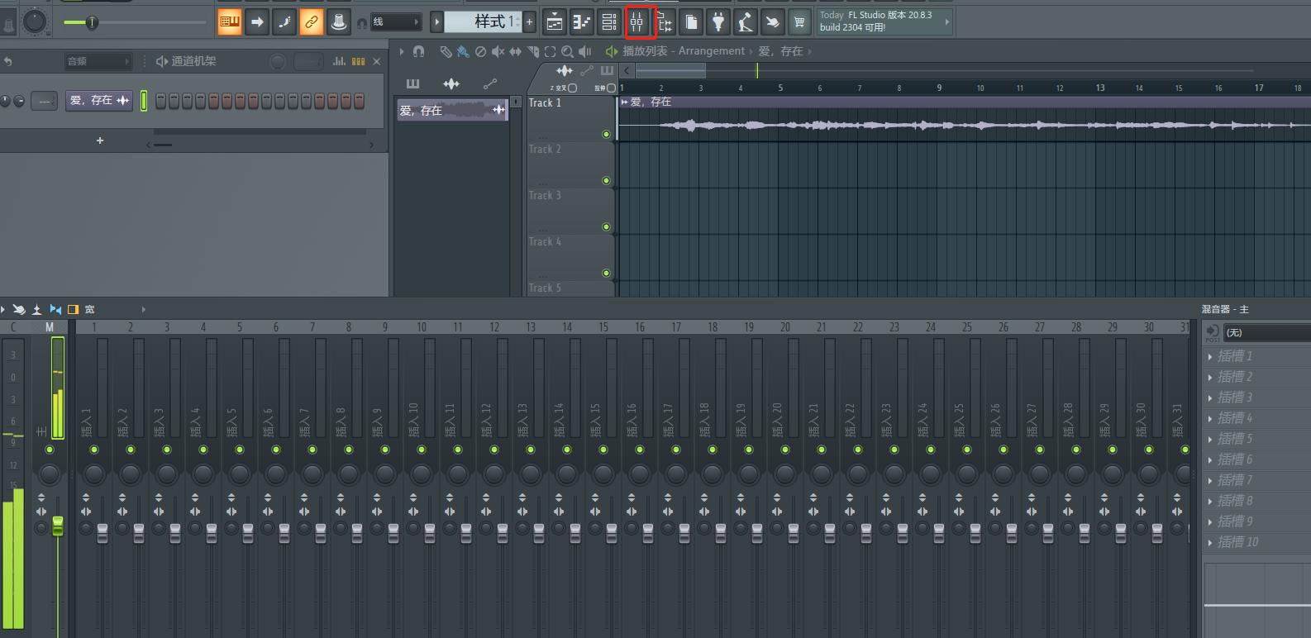This screenshot has width=1311, height=638.
Task: Open the Mixer window from toolbar
Action: 636,22
